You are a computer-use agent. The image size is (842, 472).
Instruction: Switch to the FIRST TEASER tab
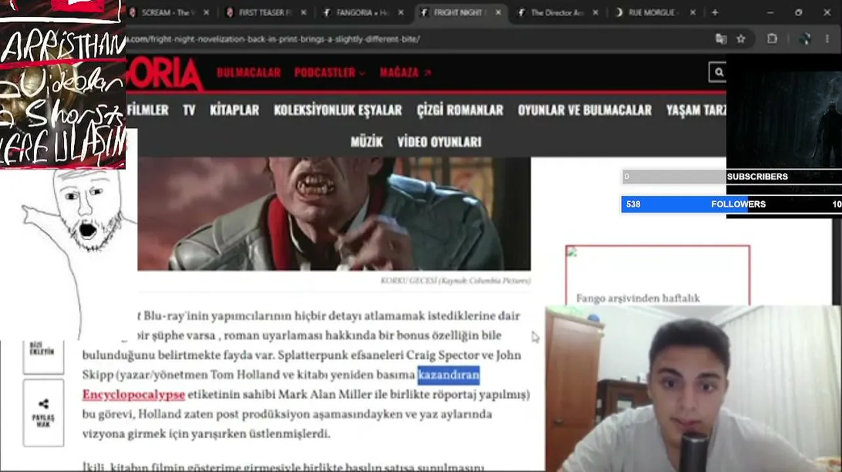(266, 12)
